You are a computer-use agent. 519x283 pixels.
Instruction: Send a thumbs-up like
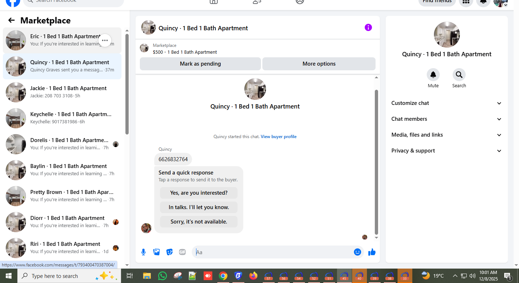coord(372,252)
